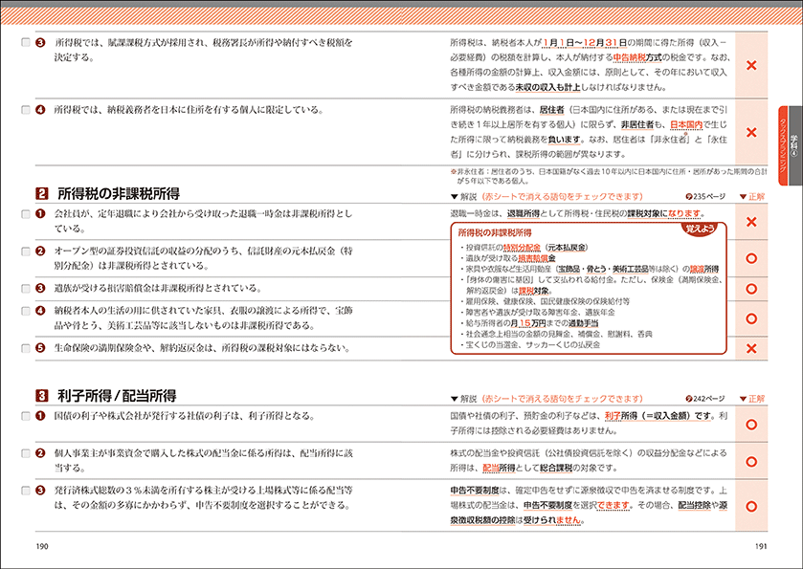Click number badge ❸ of the 賦課課税方式 question

pos(40,42)
